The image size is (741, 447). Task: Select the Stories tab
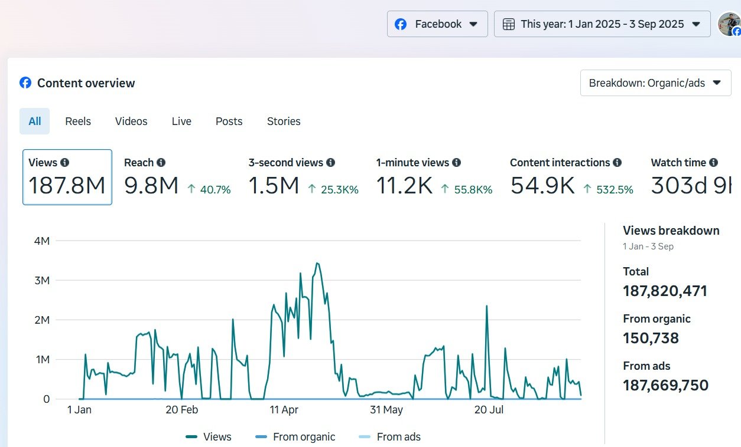pyautogui.click(x=284, y=121)
